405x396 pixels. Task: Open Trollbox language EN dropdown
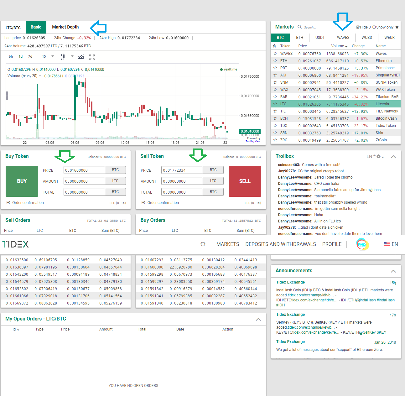[x=371, y=156]
